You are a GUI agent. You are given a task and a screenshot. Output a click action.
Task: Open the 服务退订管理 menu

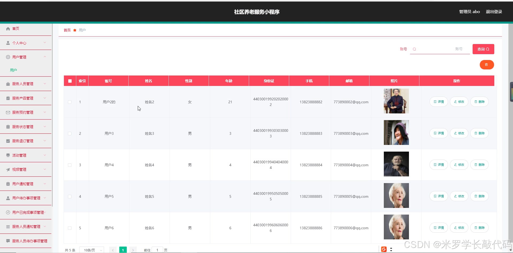(23, 141)
